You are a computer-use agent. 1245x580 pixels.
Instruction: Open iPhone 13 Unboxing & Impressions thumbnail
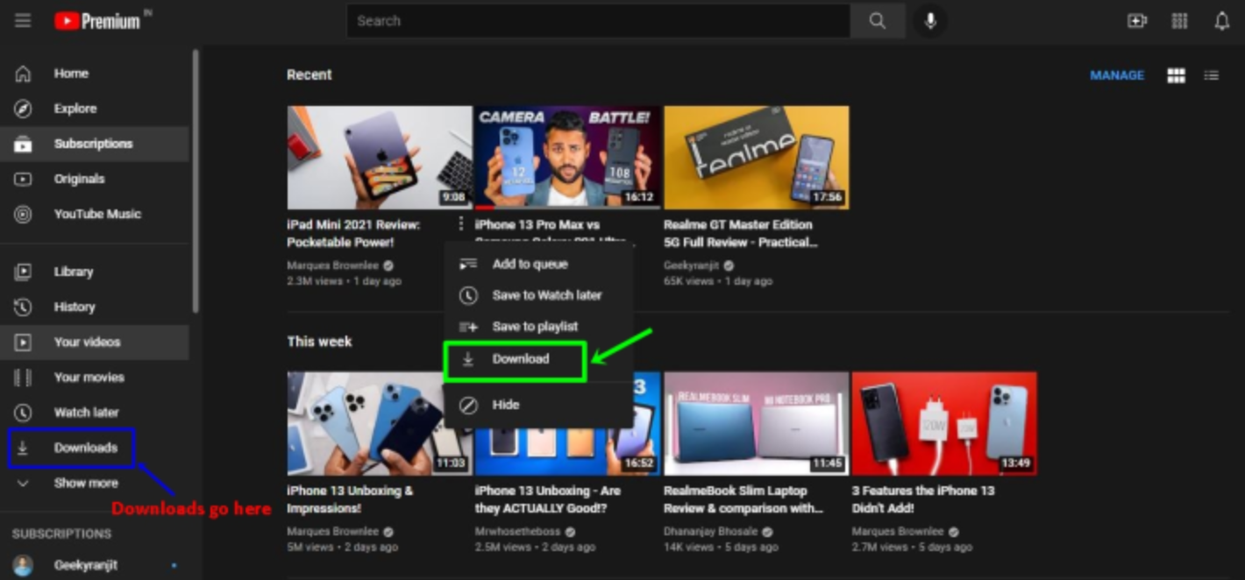pos(378,424)
